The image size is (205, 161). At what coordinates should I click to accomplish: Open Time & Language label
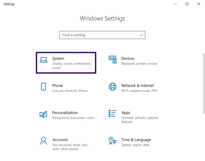point(136,140)
